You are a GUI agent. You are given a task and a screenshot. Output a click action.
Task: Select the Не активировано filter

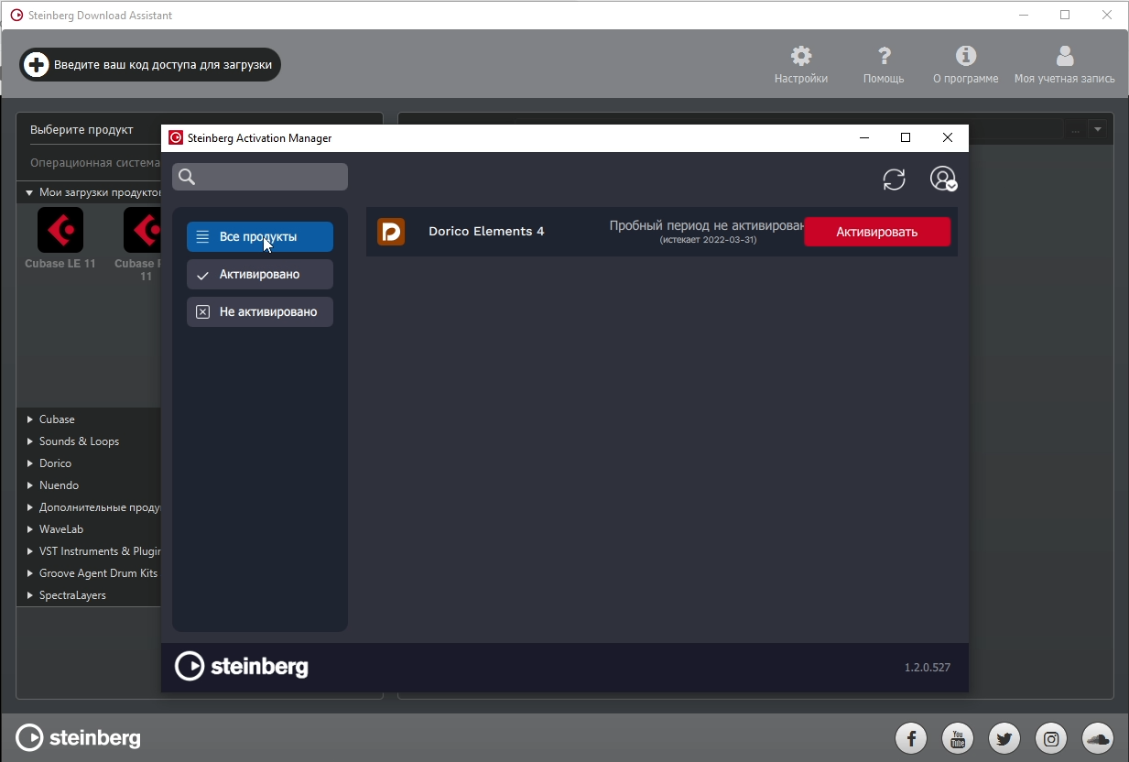pyautogui.click(x=260, y=311)
